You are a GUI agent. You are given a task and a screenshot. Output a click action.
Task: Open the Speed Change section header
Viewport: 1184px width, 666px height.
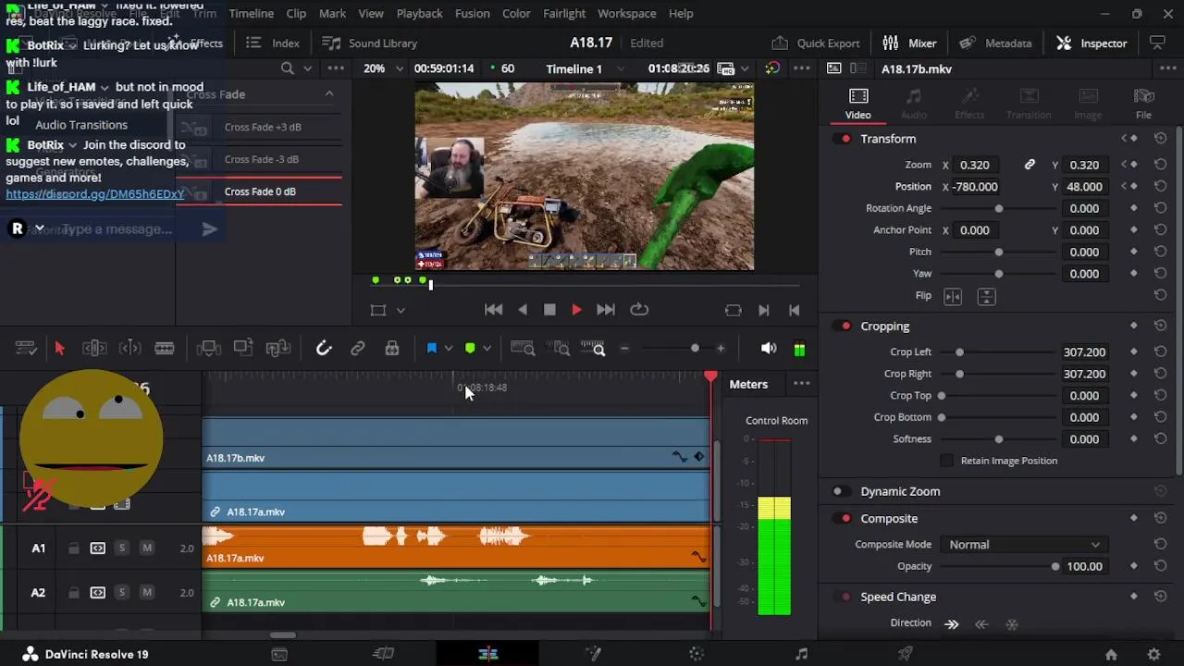898,597
